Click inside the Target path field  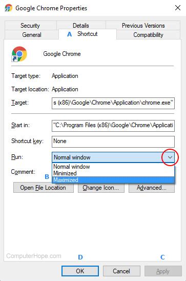(x=113, y=103)
